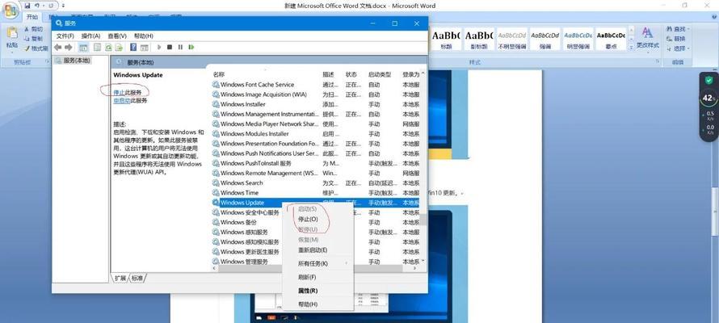Open the blue Help icon in Services toolbar
The image size is (719, 323).
point(133,47)
